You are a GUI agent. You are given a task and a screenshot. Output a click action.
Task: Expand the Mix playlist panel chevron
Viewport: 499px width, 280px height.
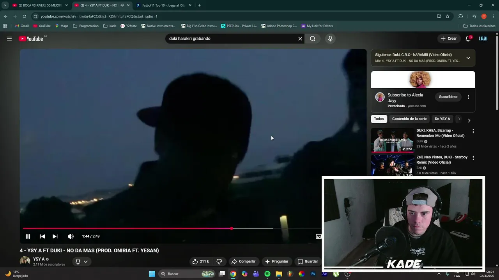click(468, 58)
